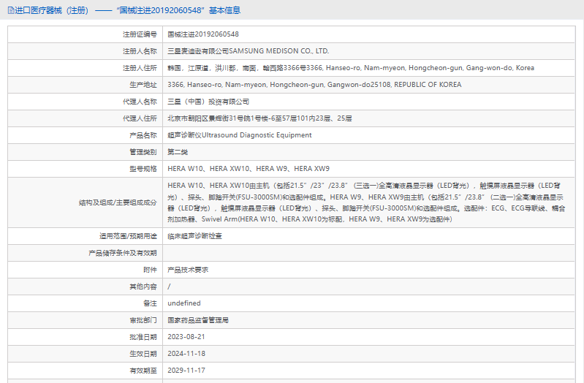Click the approval date 2023-08-21
The height and width of the screenshot is (383, 584).
[186, 337]
